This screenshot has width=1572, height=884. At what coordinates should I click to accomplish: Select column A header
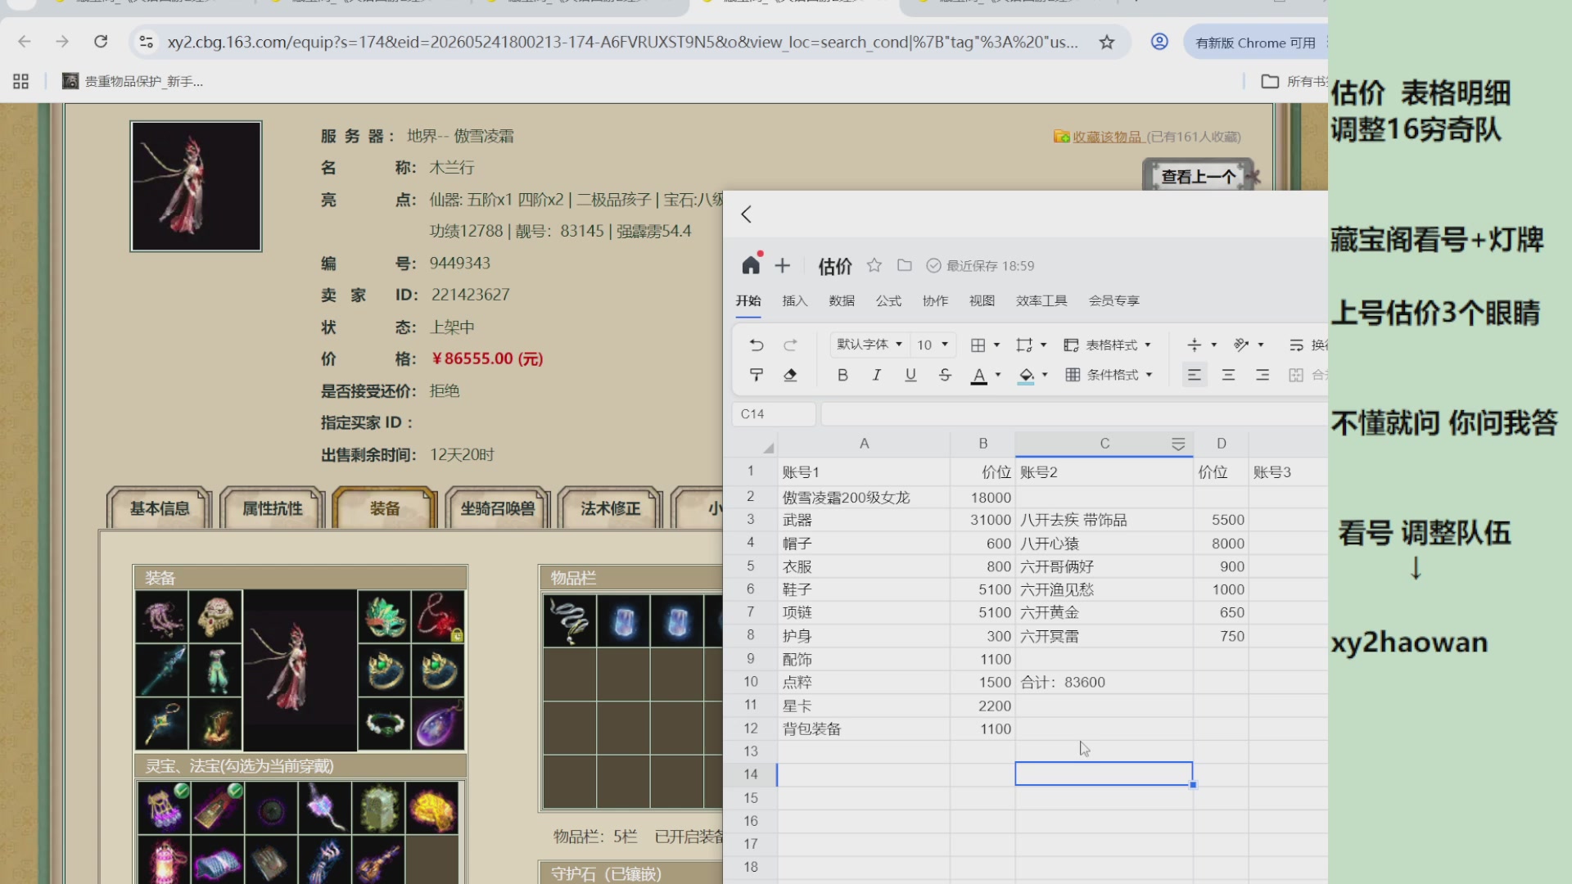point(864,444)
